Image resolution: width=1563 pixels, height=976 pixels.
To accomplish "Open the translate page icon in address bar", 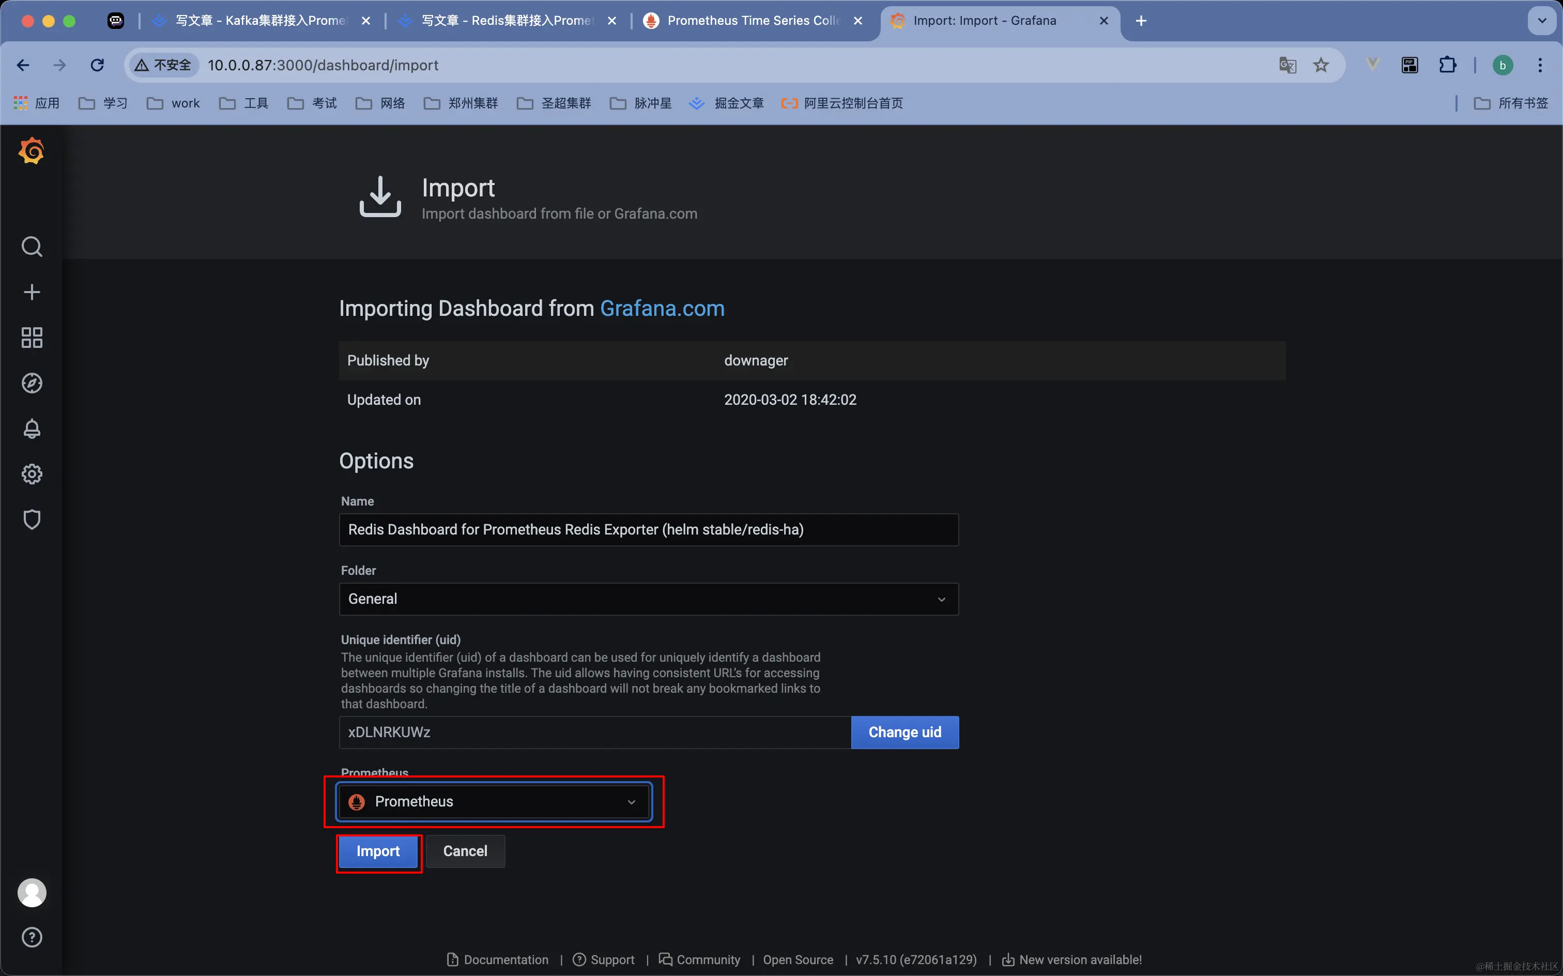I will [x=1288, y=65].
